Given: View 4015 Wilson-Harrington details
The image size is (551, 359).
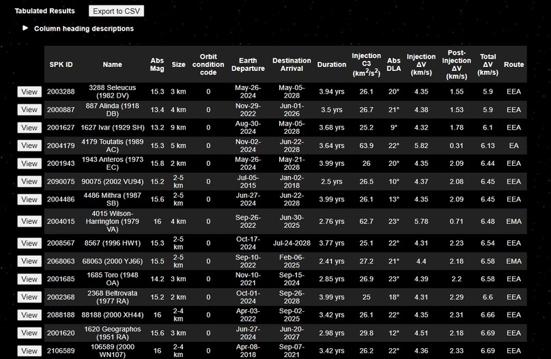Looking at the screenshot, I should 29,221.
